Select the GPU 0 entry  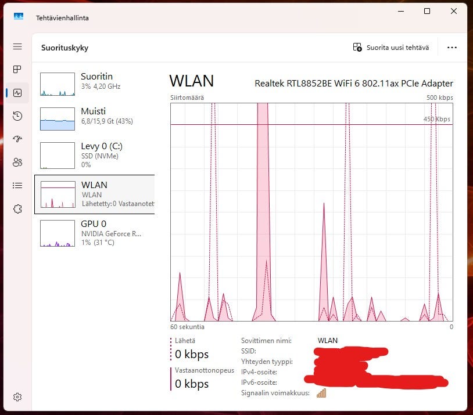click(94, 233)
